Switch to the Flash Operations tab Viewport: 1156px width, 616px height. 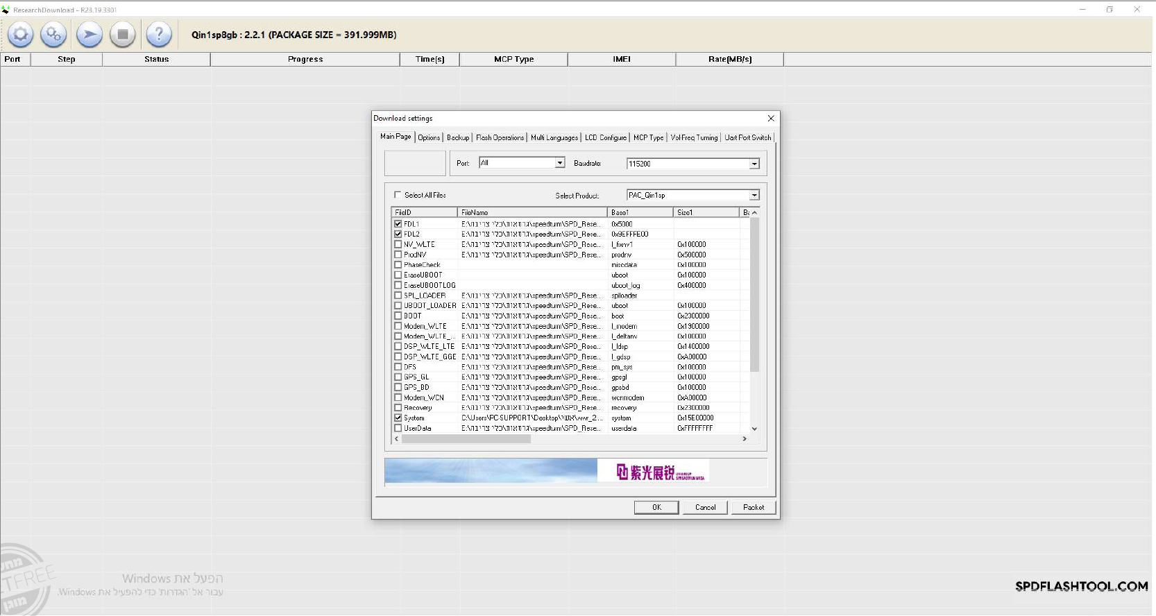(x=500, y=137)
